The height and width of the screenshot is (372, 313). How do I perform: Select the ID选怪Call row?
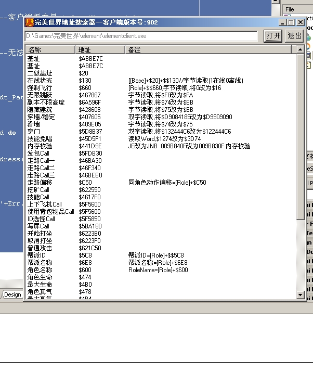tap(161, 219)
